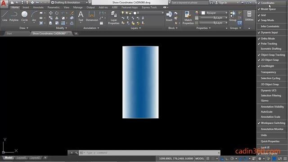Switch to the Layout1 tab
This screenshot has width=288, height=162.
coord(21,158)
